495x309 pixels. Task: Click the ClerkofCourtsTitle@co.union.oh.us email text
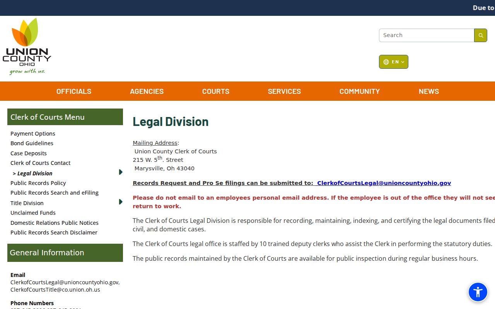pos(55,290)
